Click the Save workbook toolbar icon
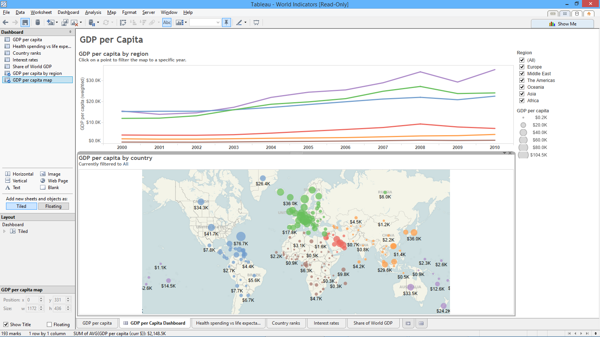This screenshot has height=337, width=600. (25, 22)
